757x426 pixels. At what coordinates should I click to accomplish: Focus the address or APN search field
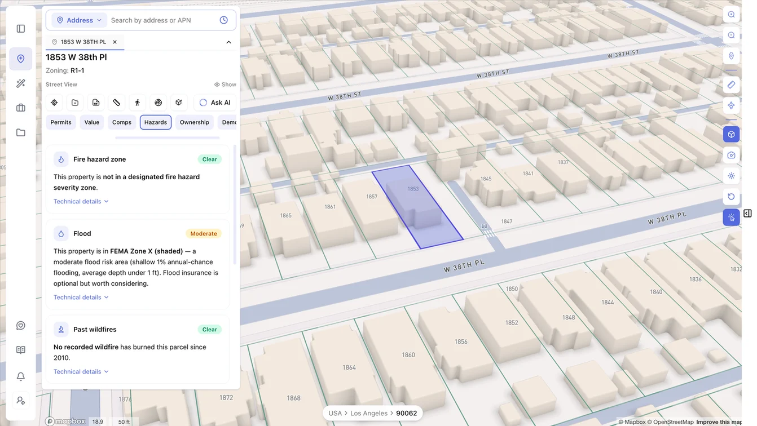[x=162, y=20]
